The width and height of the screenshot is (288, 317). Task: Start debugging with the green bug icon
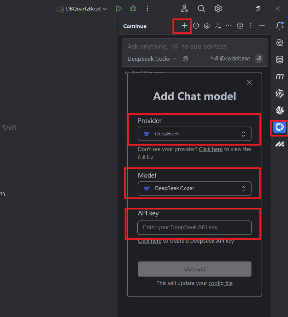tap(133, 8)
